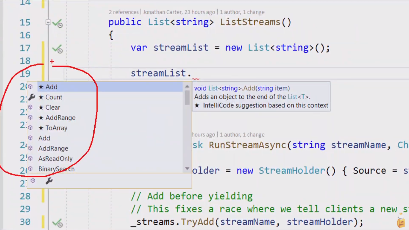The image size is (409, 230).
Task: Click the test status checkmark on line 30
Action: tap(57, 222)
